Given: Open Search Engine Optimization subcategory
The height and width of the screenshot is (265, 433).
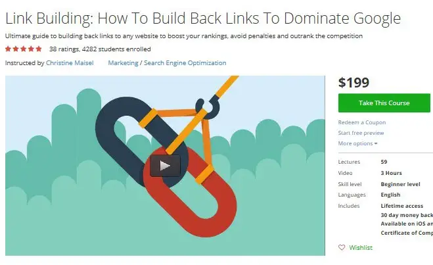Looking at the screenshot, I should click(x=185, y=62).
